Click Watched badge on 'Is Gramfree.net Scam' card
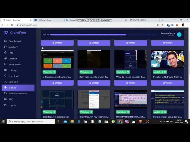 coord(49,72)
